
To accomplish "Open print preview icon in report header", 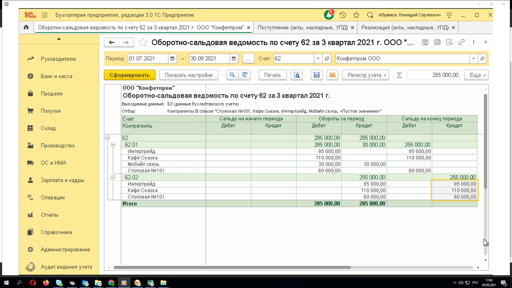I will 449,42.
